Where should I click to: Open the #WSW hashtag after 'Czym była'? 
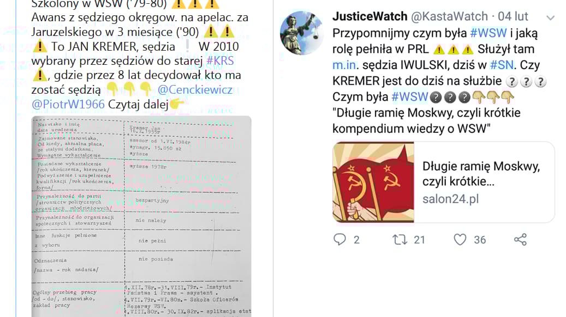click(410, 96)
